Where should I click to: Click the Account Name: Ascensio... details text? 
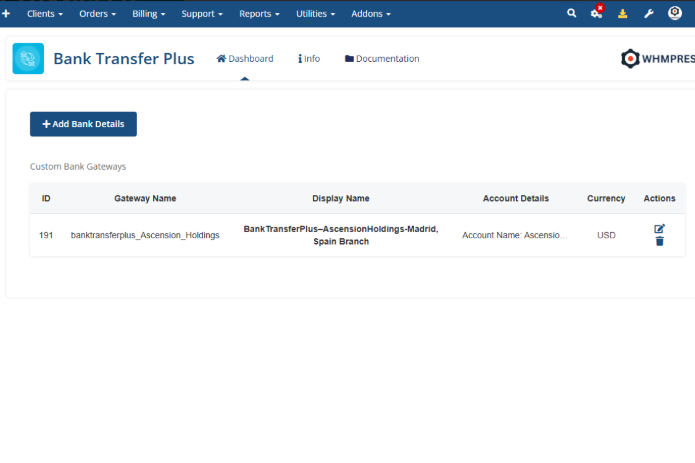coord(515,235)
